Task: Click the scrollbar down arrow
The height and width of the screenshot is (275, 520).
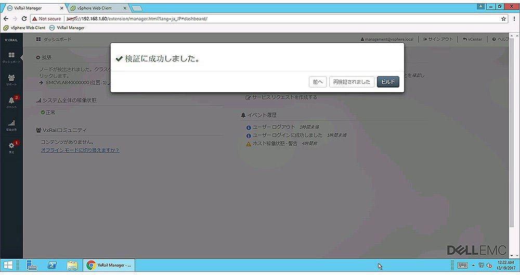Action: (x=512, y=255)
